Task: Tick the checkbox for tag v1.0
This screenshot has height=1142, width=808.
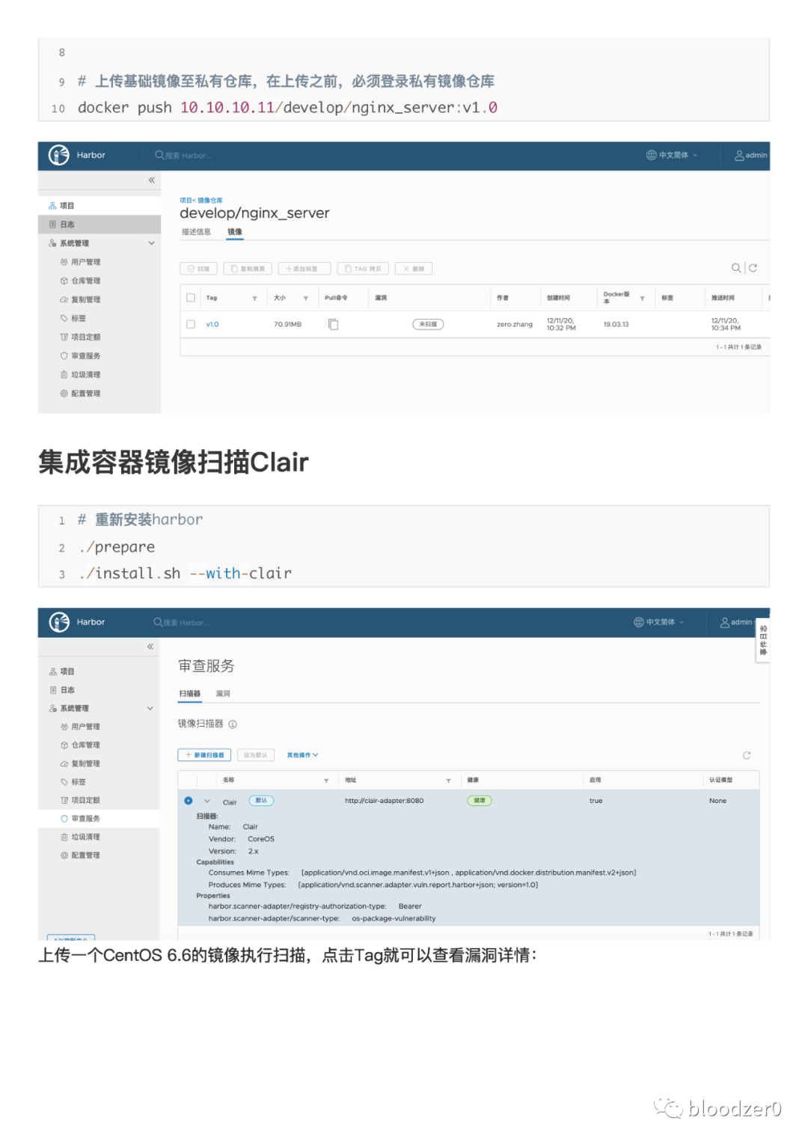Action: 191,324
